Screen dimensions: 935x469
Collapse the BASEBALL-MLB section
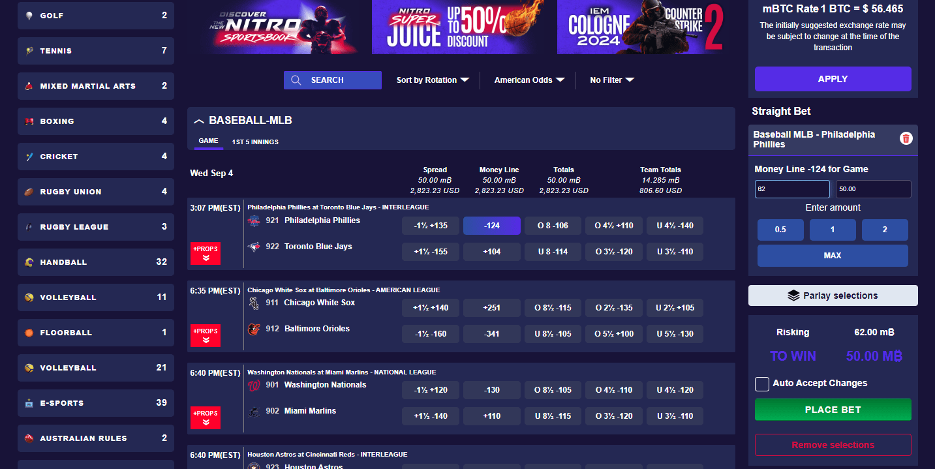tap(200, 121)
